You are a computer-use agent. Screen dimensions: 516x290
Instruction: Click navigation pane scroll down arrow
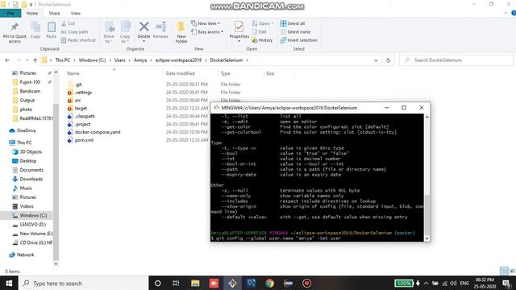click(56, 263)
